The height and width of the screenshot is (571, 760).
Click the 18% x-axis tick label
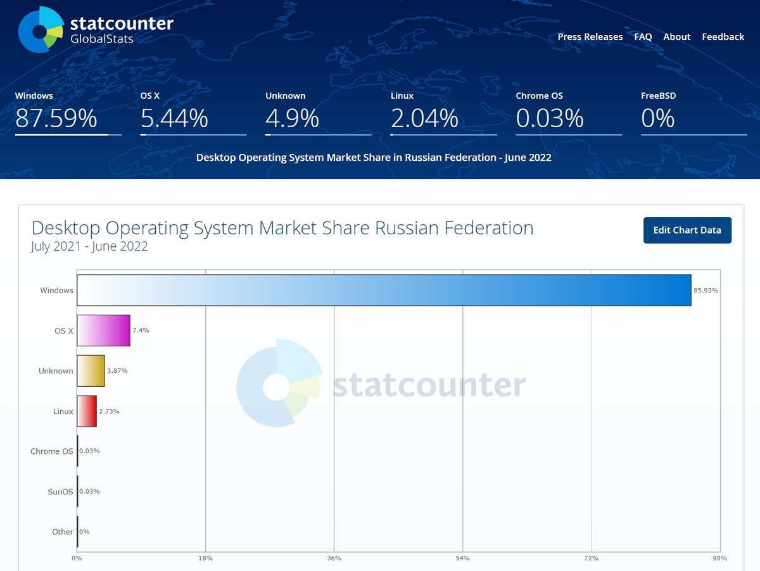pos(205,558)
